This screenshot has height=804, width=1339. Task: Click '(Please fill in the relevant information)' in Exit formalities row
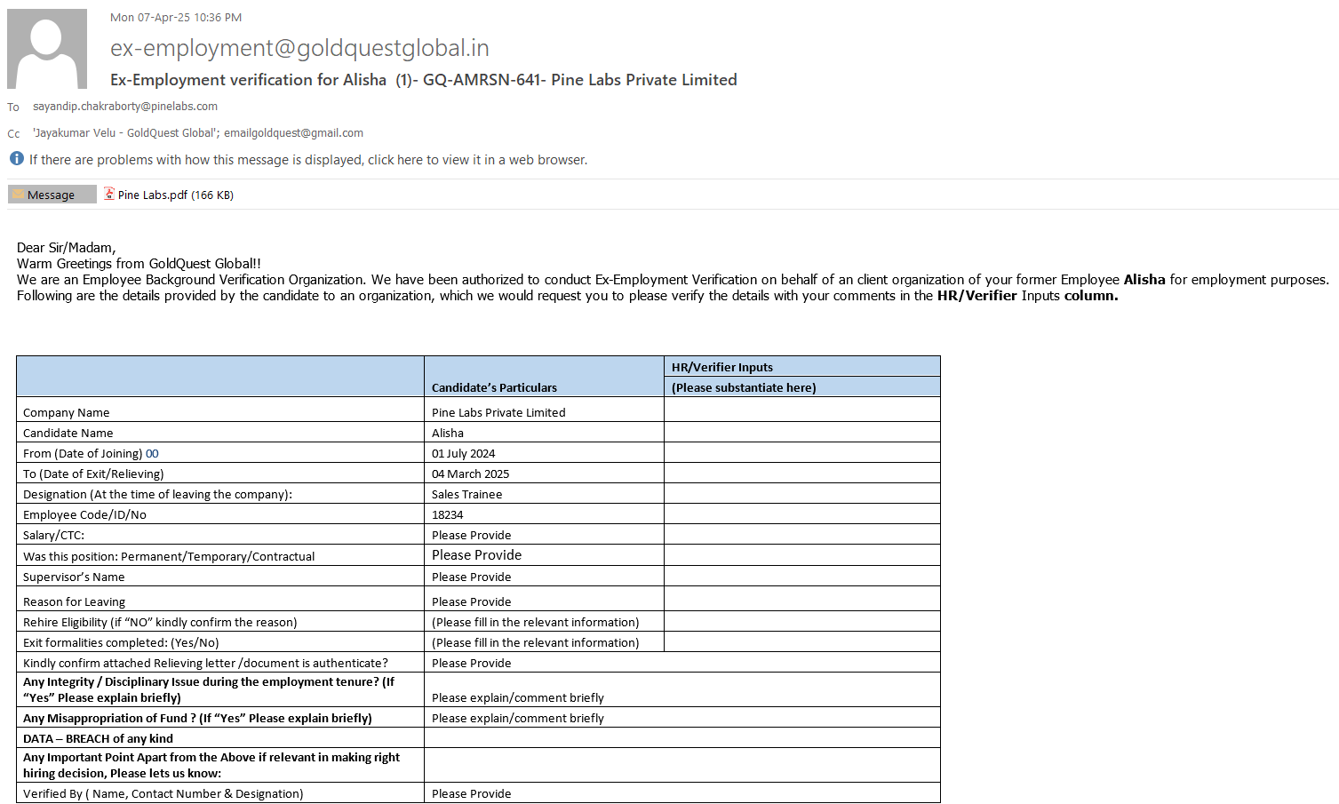pyautogui.click(x=536, y=642)
